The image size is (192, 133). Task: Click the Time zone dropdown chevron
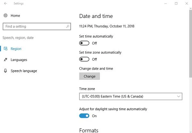click(x=179, y=96)
